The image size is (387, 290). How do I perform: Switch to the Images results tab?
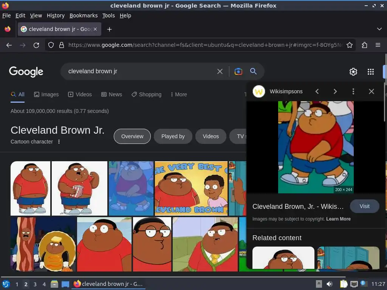coord(46,94)
